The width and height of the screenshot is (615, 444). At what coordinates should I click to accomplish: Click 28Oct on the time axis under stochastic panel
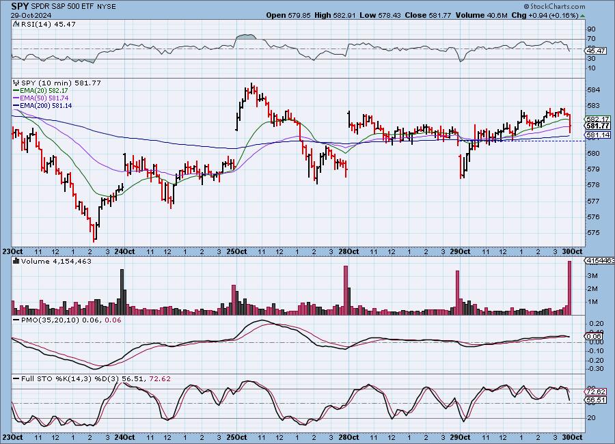348,437
